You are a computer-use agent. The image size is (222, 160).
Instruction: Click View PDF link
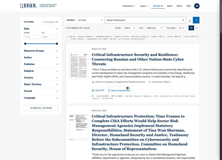coord(98,90)
